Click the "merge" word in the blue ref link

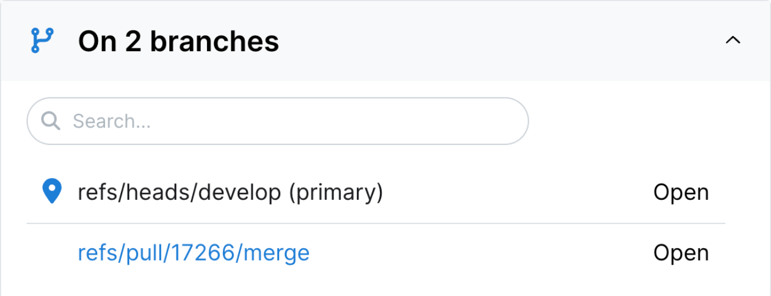click(x=276, y=253)
